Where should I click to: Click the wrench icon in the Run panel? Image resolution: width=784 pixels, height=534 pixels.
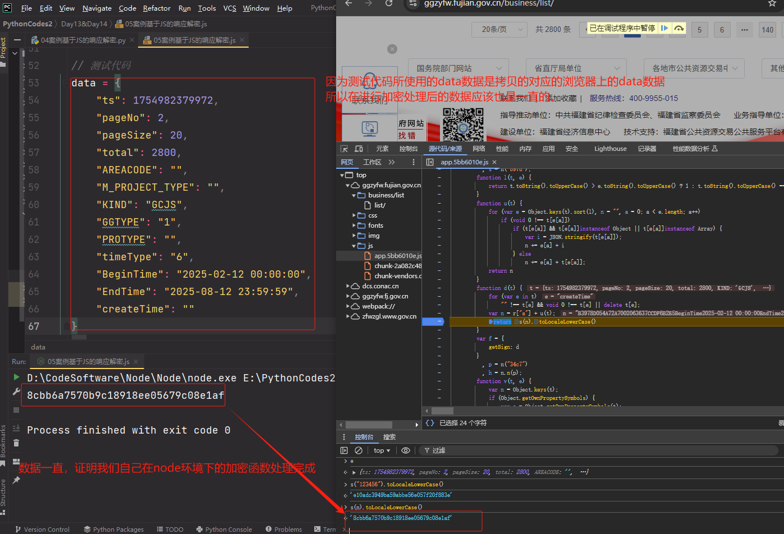[x=16, y=392]
